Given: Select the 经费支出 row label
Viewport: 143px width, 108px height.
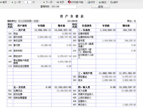Looking at the screenshot, I should click(18, 91).
